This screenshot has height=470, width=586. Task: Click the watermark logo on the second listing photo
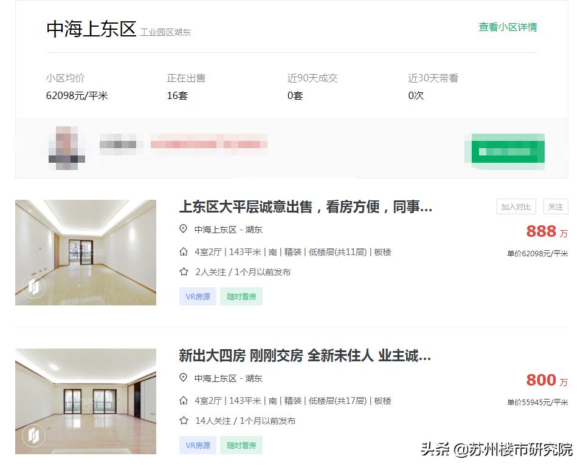(33, 434)
